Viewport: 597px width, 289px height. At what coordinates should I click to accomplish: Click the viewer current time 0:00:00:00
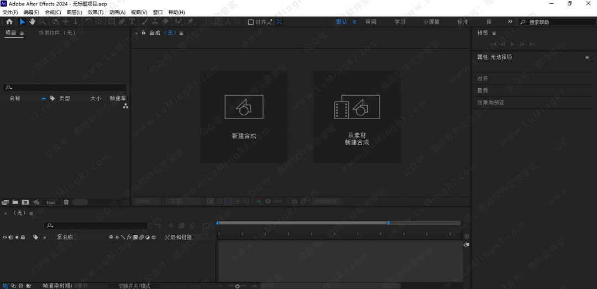pyautogui.click(x=326, y=201)
